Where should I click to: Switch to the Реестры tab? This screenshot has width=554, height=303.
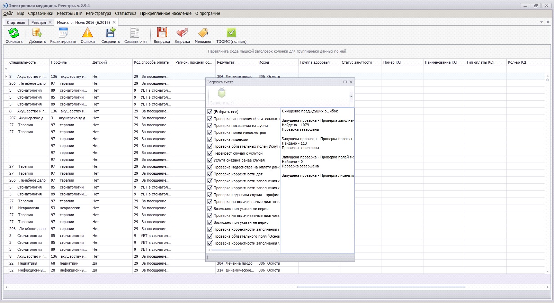click(38, 22)
